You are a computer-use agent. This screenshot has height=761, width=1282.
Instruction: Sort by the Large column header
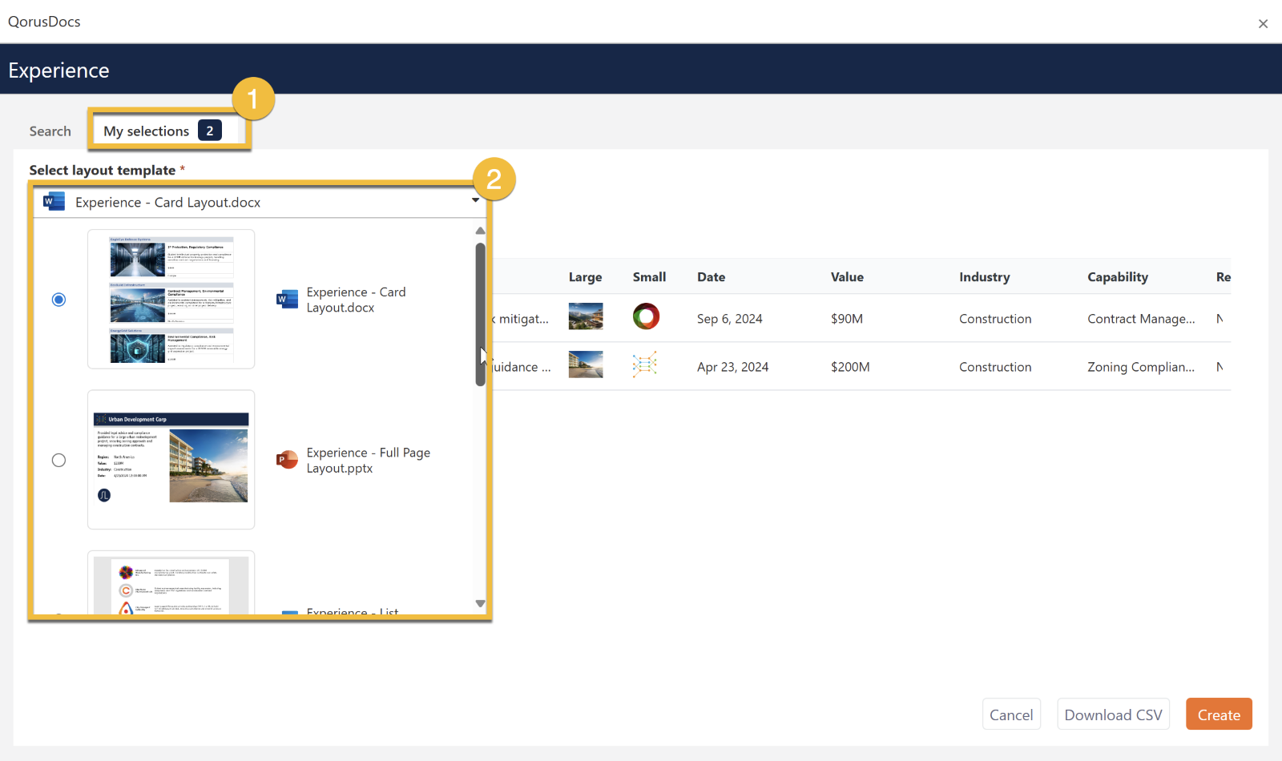point(585,277)
